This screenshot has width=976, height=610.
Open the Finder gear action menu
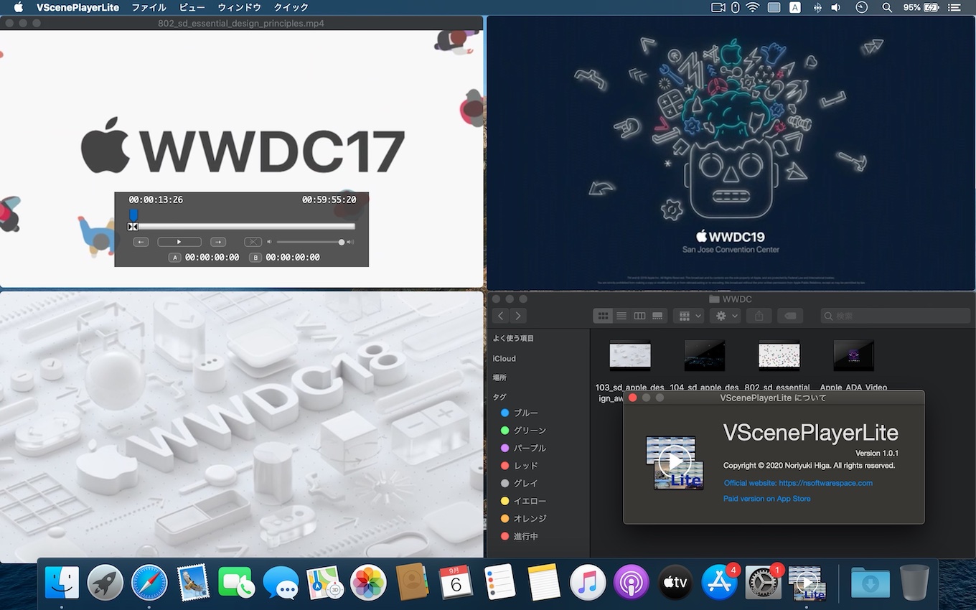point(726,316)
